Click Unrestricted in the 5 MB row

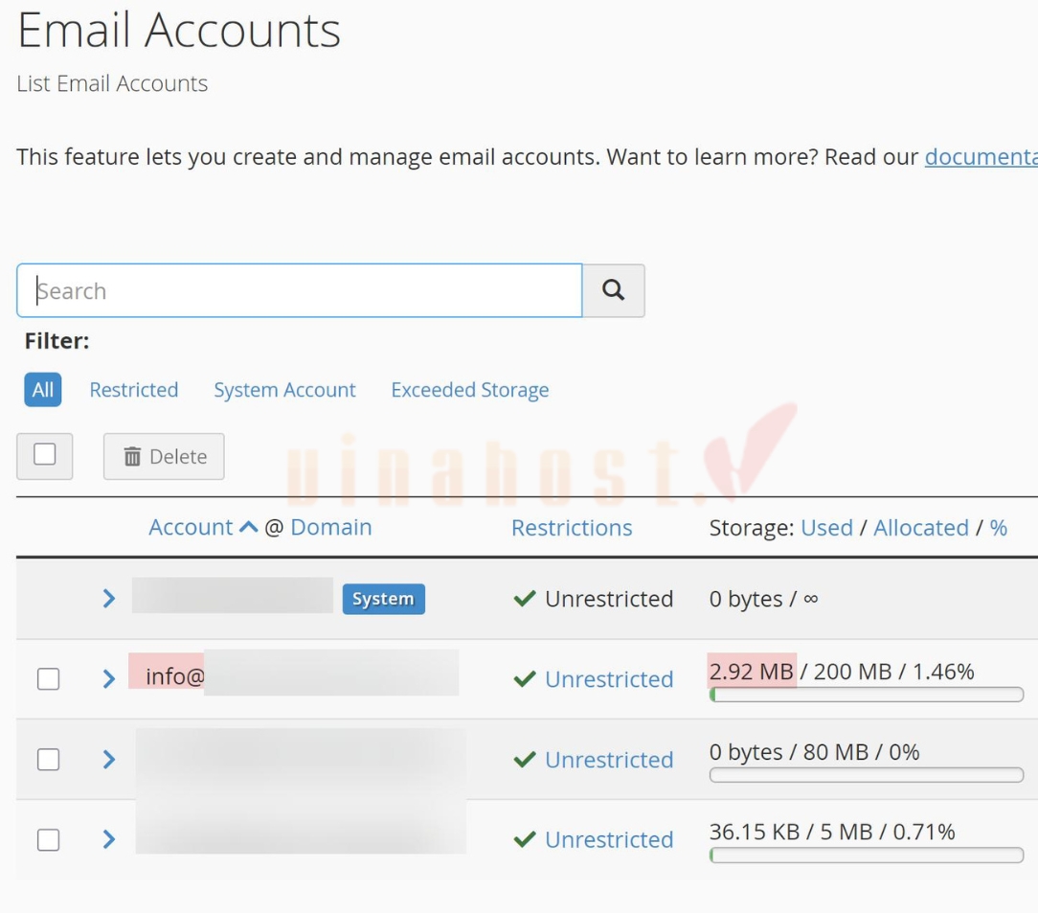pyautogui.click(x=609, y=839)
